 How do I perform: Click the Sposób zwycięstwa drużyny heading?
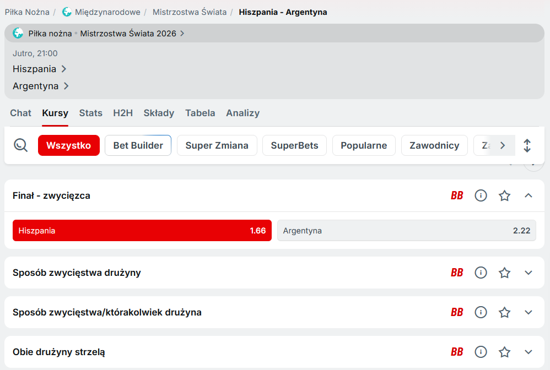(x=77, y=273)
